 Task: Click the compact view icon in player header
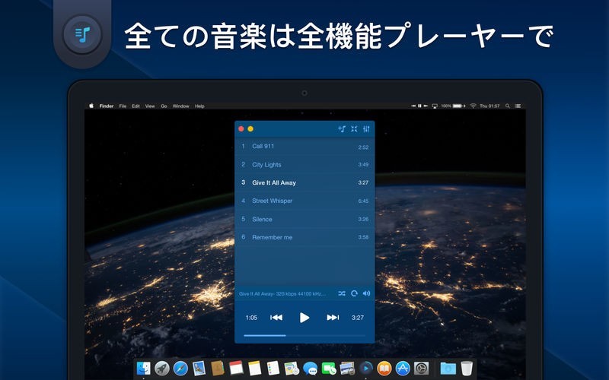(x=354, y=129)
